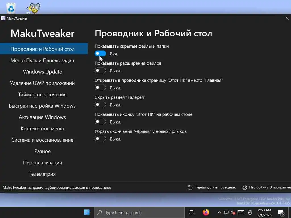Click "Показывать скрытые файлы и папки" label
291x218 pixels.
point(132,46)
